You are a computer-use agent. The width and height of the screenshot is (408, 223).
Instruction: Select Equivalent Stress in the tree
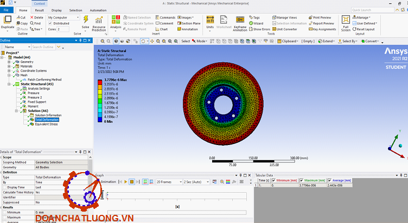coord(46,124)
